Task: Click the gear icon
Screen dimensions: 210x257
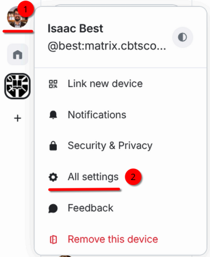Action: [53, 177]
